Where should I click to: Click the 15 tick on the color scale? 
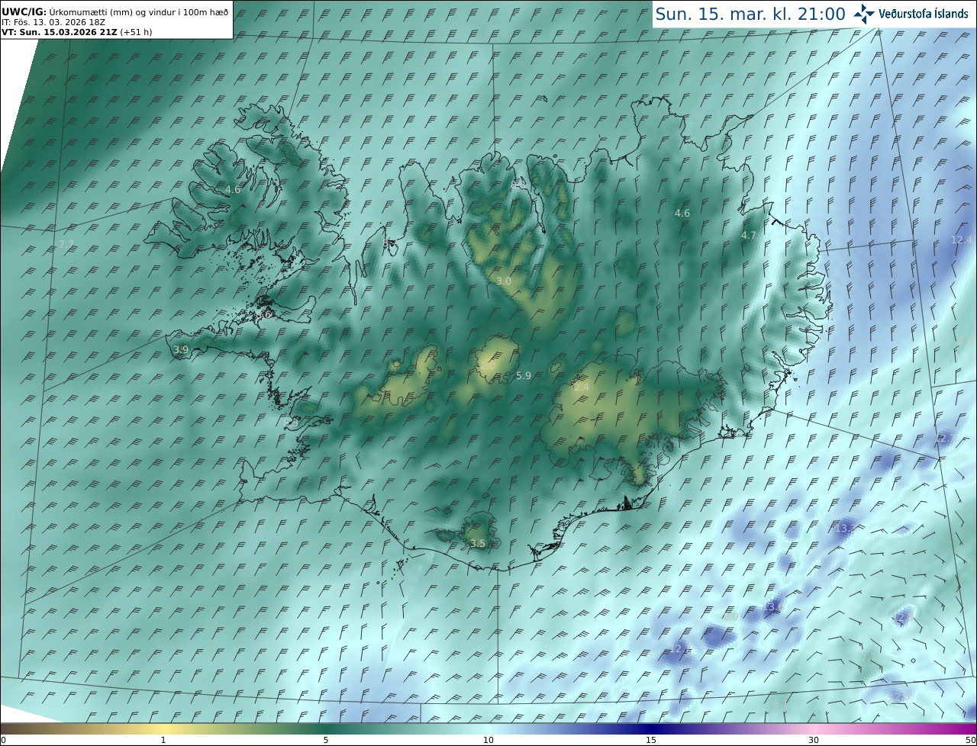651,740
